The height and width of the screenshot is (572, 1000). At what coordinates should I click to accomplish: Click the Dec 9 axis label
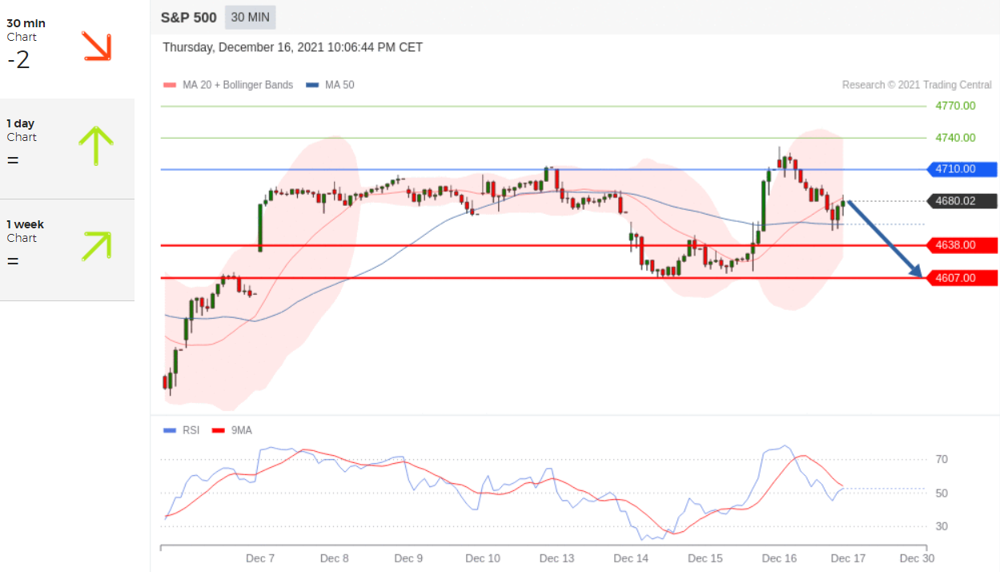pyautogui.click(x=408, y=558)
